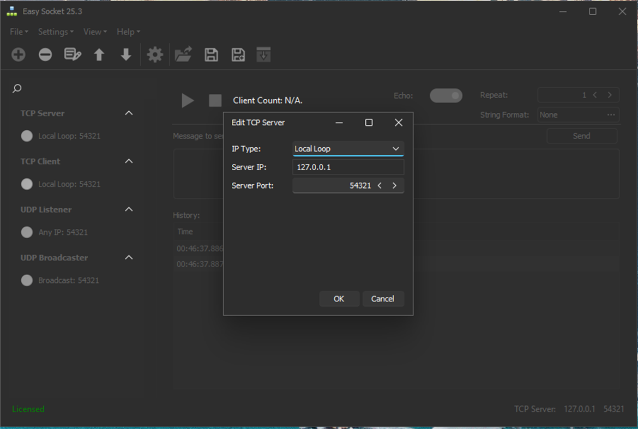Open the Help menu
The width and height of the screenshot is (638, 429).
[x=128, y=32]
